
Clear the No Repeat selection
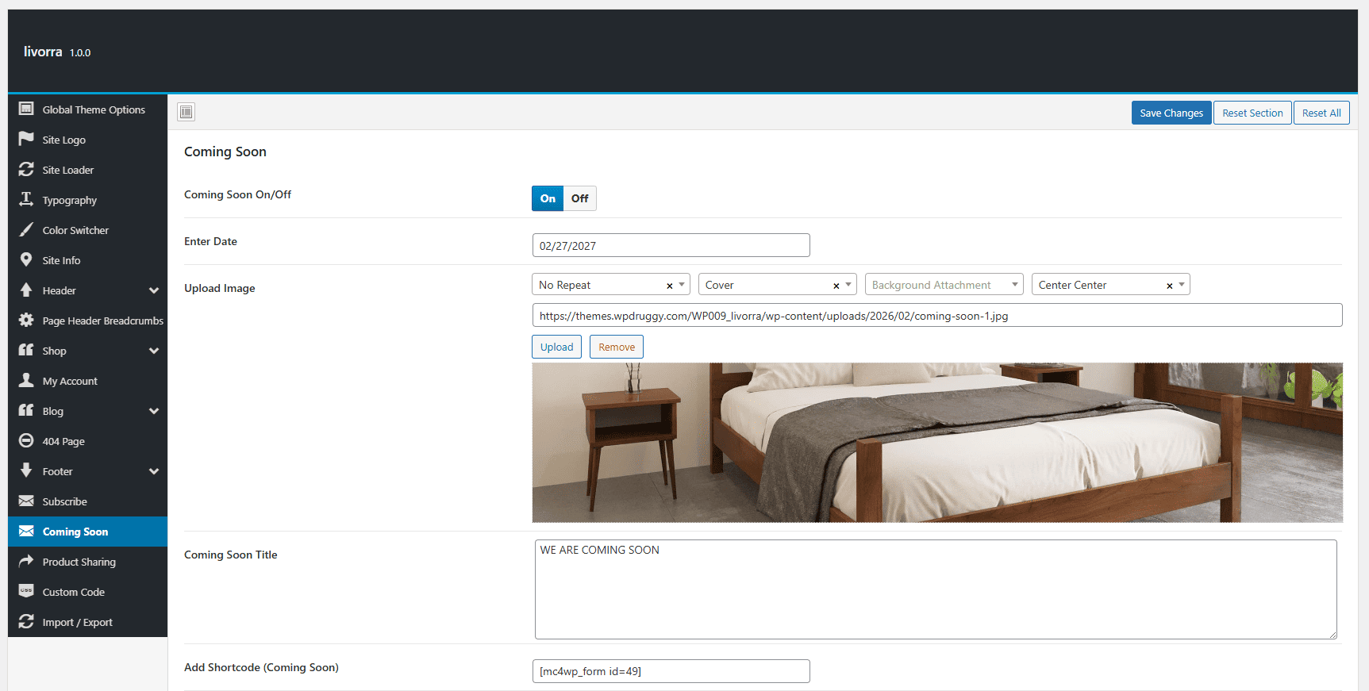pyautogui.click(x=669, y=286)
